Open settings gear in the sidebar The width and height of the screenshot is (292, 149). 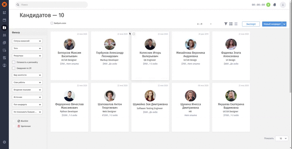tap(4, 142)
